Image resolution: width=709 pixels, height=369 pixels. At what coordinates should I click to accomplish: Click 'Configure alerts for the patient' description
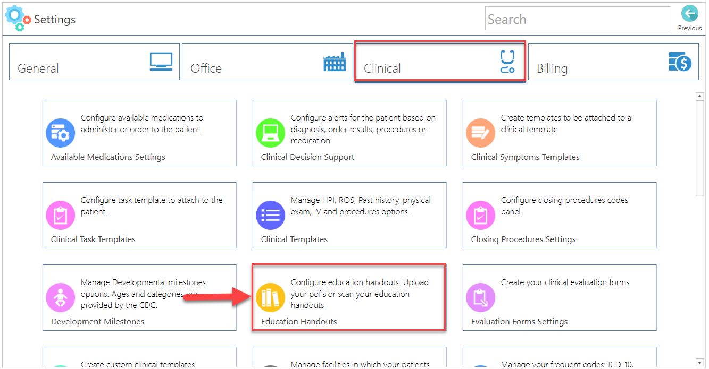point(363,129)
